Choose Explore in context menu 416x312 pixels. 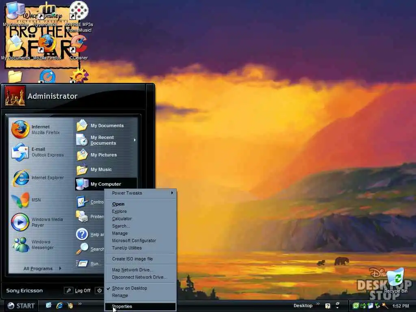click(x=140, y=211)
